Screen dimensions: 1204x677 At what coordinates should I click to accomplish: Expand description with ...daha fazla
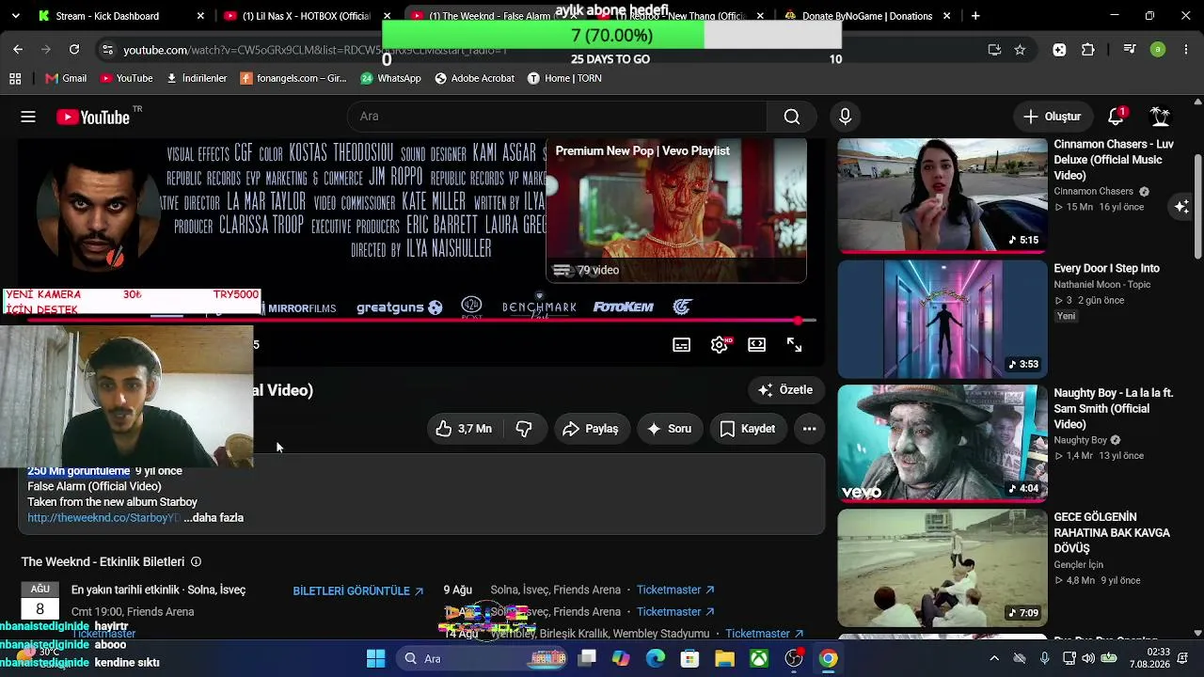tap(214, 518)
